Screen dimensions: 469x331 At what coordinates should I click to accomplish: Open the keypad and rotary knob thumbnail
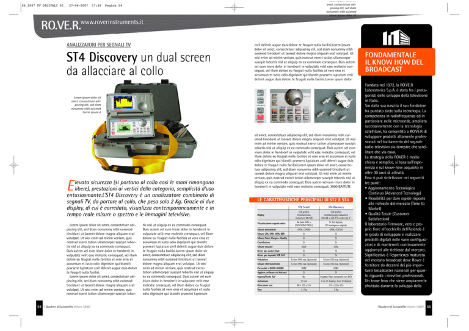(291, 105)
